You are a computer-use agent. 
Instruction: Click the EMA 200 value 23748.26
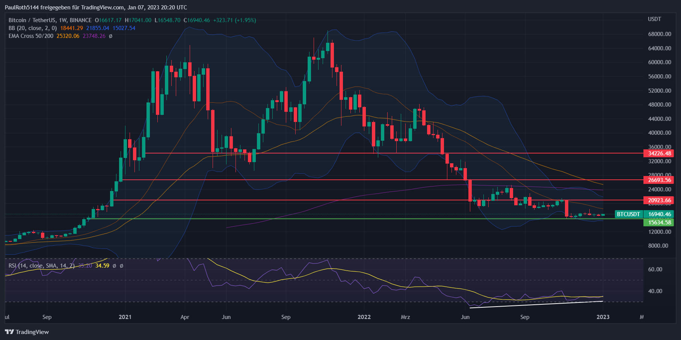(94, 36)
